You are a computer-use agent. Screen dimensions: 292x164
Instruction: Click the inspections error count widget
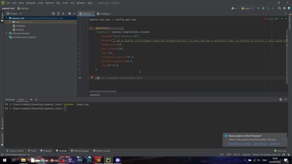(x=271, y=19)
